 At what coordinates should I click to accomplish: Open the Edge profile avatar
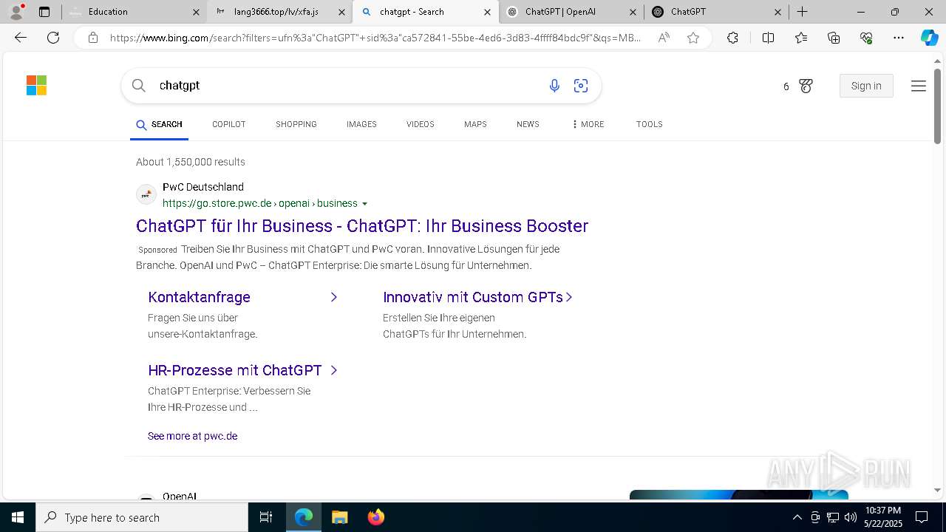tap(16, 12)
